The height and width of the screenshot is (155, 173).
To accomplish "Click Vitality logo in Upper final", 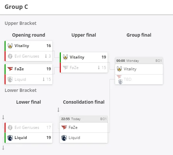I will click(65, 57).
